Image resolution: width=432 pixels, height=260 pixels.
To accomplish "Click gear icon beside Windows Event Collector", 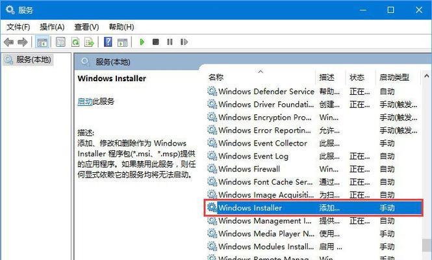I will 212,143.
